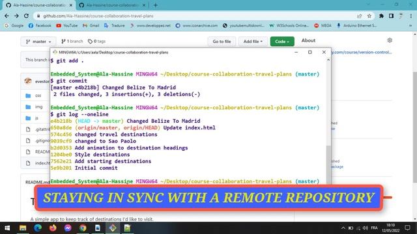
Task: Open www.developpez.net bookmark
Action: (151, 25)
